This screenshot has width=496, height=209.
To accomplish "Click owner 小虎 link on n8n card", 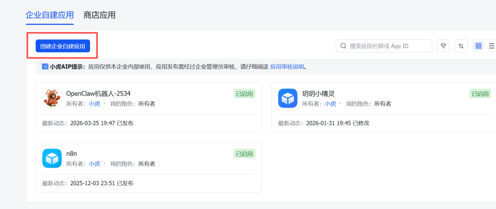I will [x=94, y=164].
